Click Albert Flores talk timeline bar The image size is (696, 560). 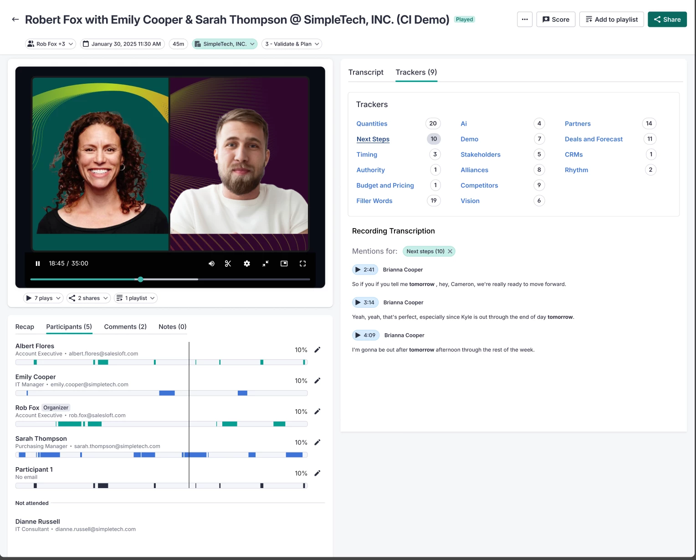coord(161,362)
